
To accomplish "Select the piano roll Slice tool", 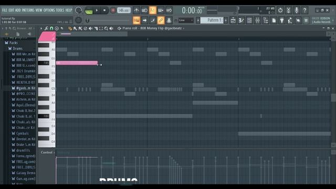I will [96, 28].
